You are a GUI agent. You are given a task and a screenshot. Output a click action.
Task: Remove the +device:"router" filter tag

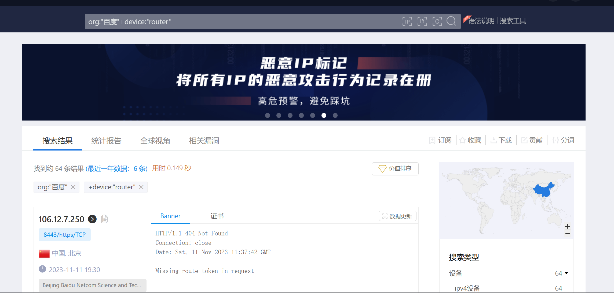point(141,187)
